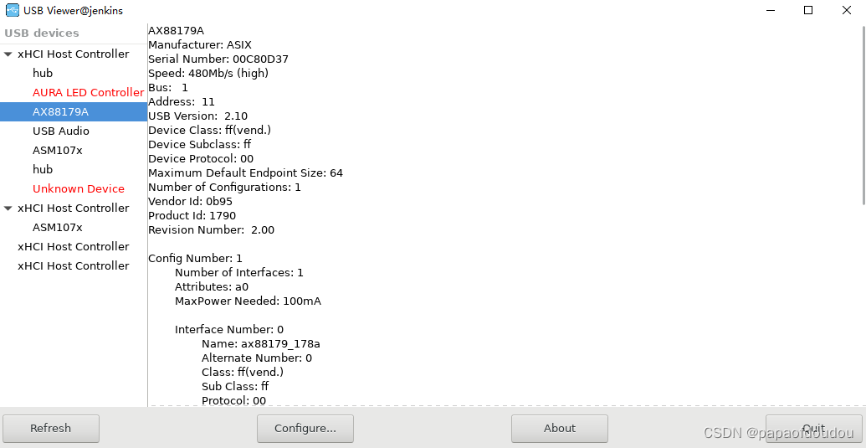
Task: Click the Vendor Id: 0b95 line
Action: click(190, 201)
